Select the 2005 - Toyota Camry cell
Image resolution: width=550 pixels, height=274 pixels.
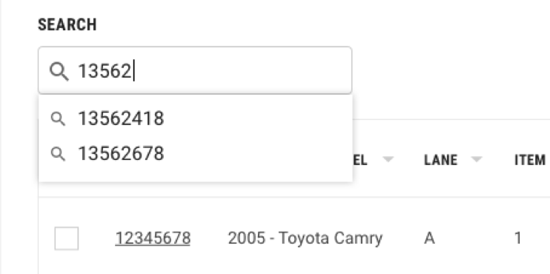(305, 238)
